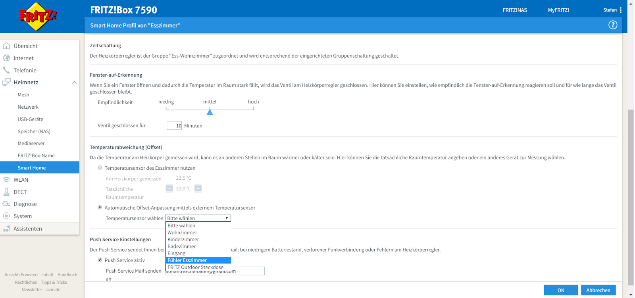The width and height of the screenshot is (635, 298).
Task: Choose 'Fühler Esszimmer' sensor option
Action: pyautogui.click(x=198, y=260)
